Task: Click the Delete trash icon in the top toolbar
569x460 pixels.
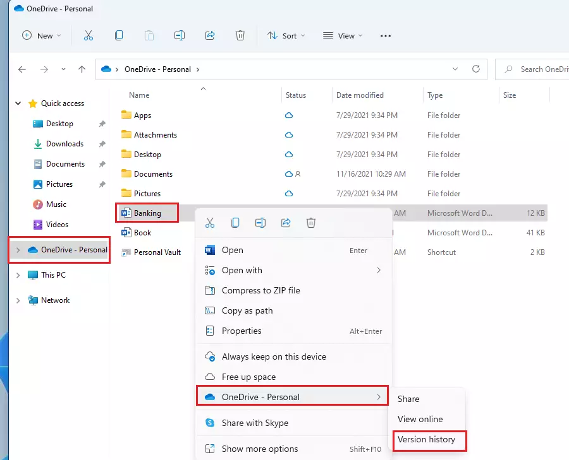Action: pos(240,35)
